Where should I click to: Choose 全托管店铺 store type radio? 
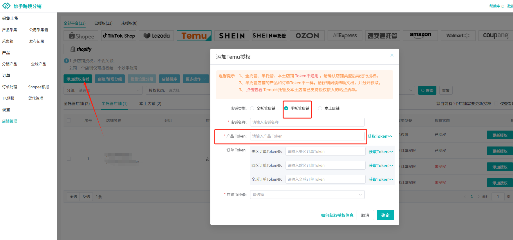click(252, 108)
